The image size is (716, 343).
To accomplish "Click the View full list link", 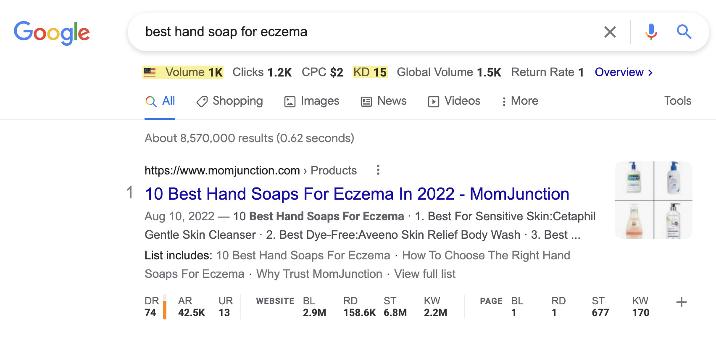I will coord(425,274).
